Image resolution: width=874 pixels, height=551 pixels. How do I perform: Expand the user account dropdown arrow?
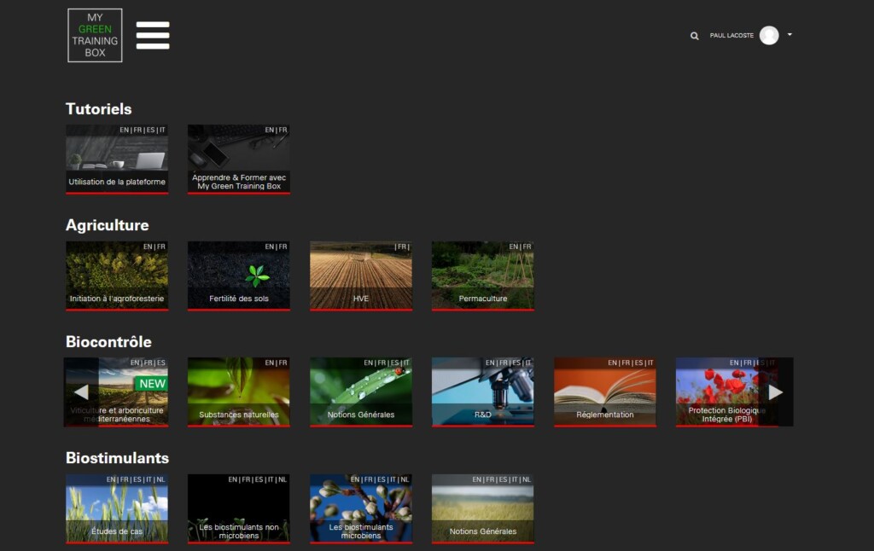[x=790, y=35]
